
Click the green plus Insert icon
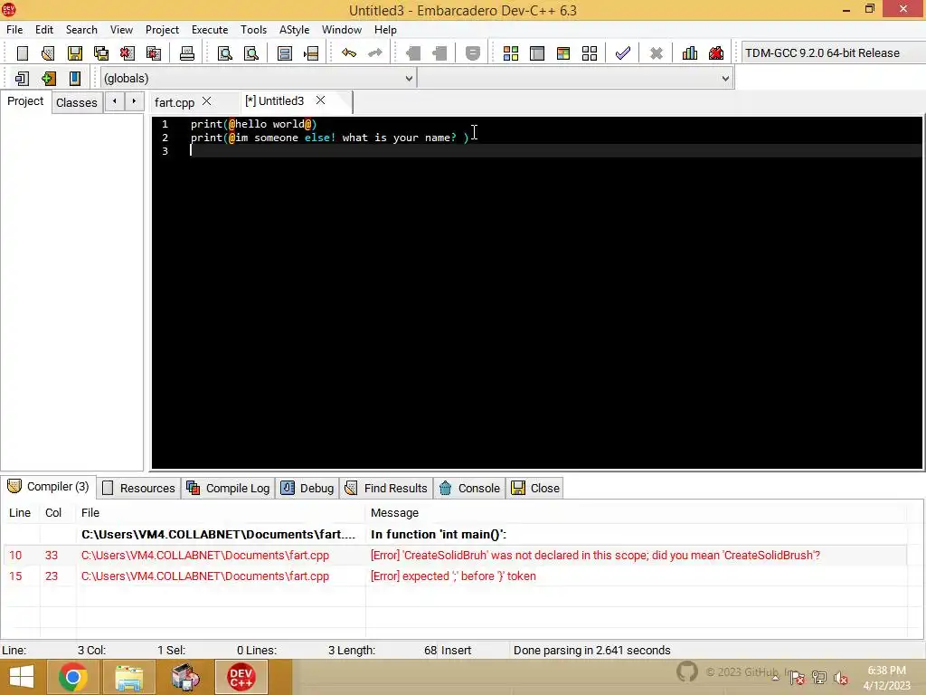[49, 78]
